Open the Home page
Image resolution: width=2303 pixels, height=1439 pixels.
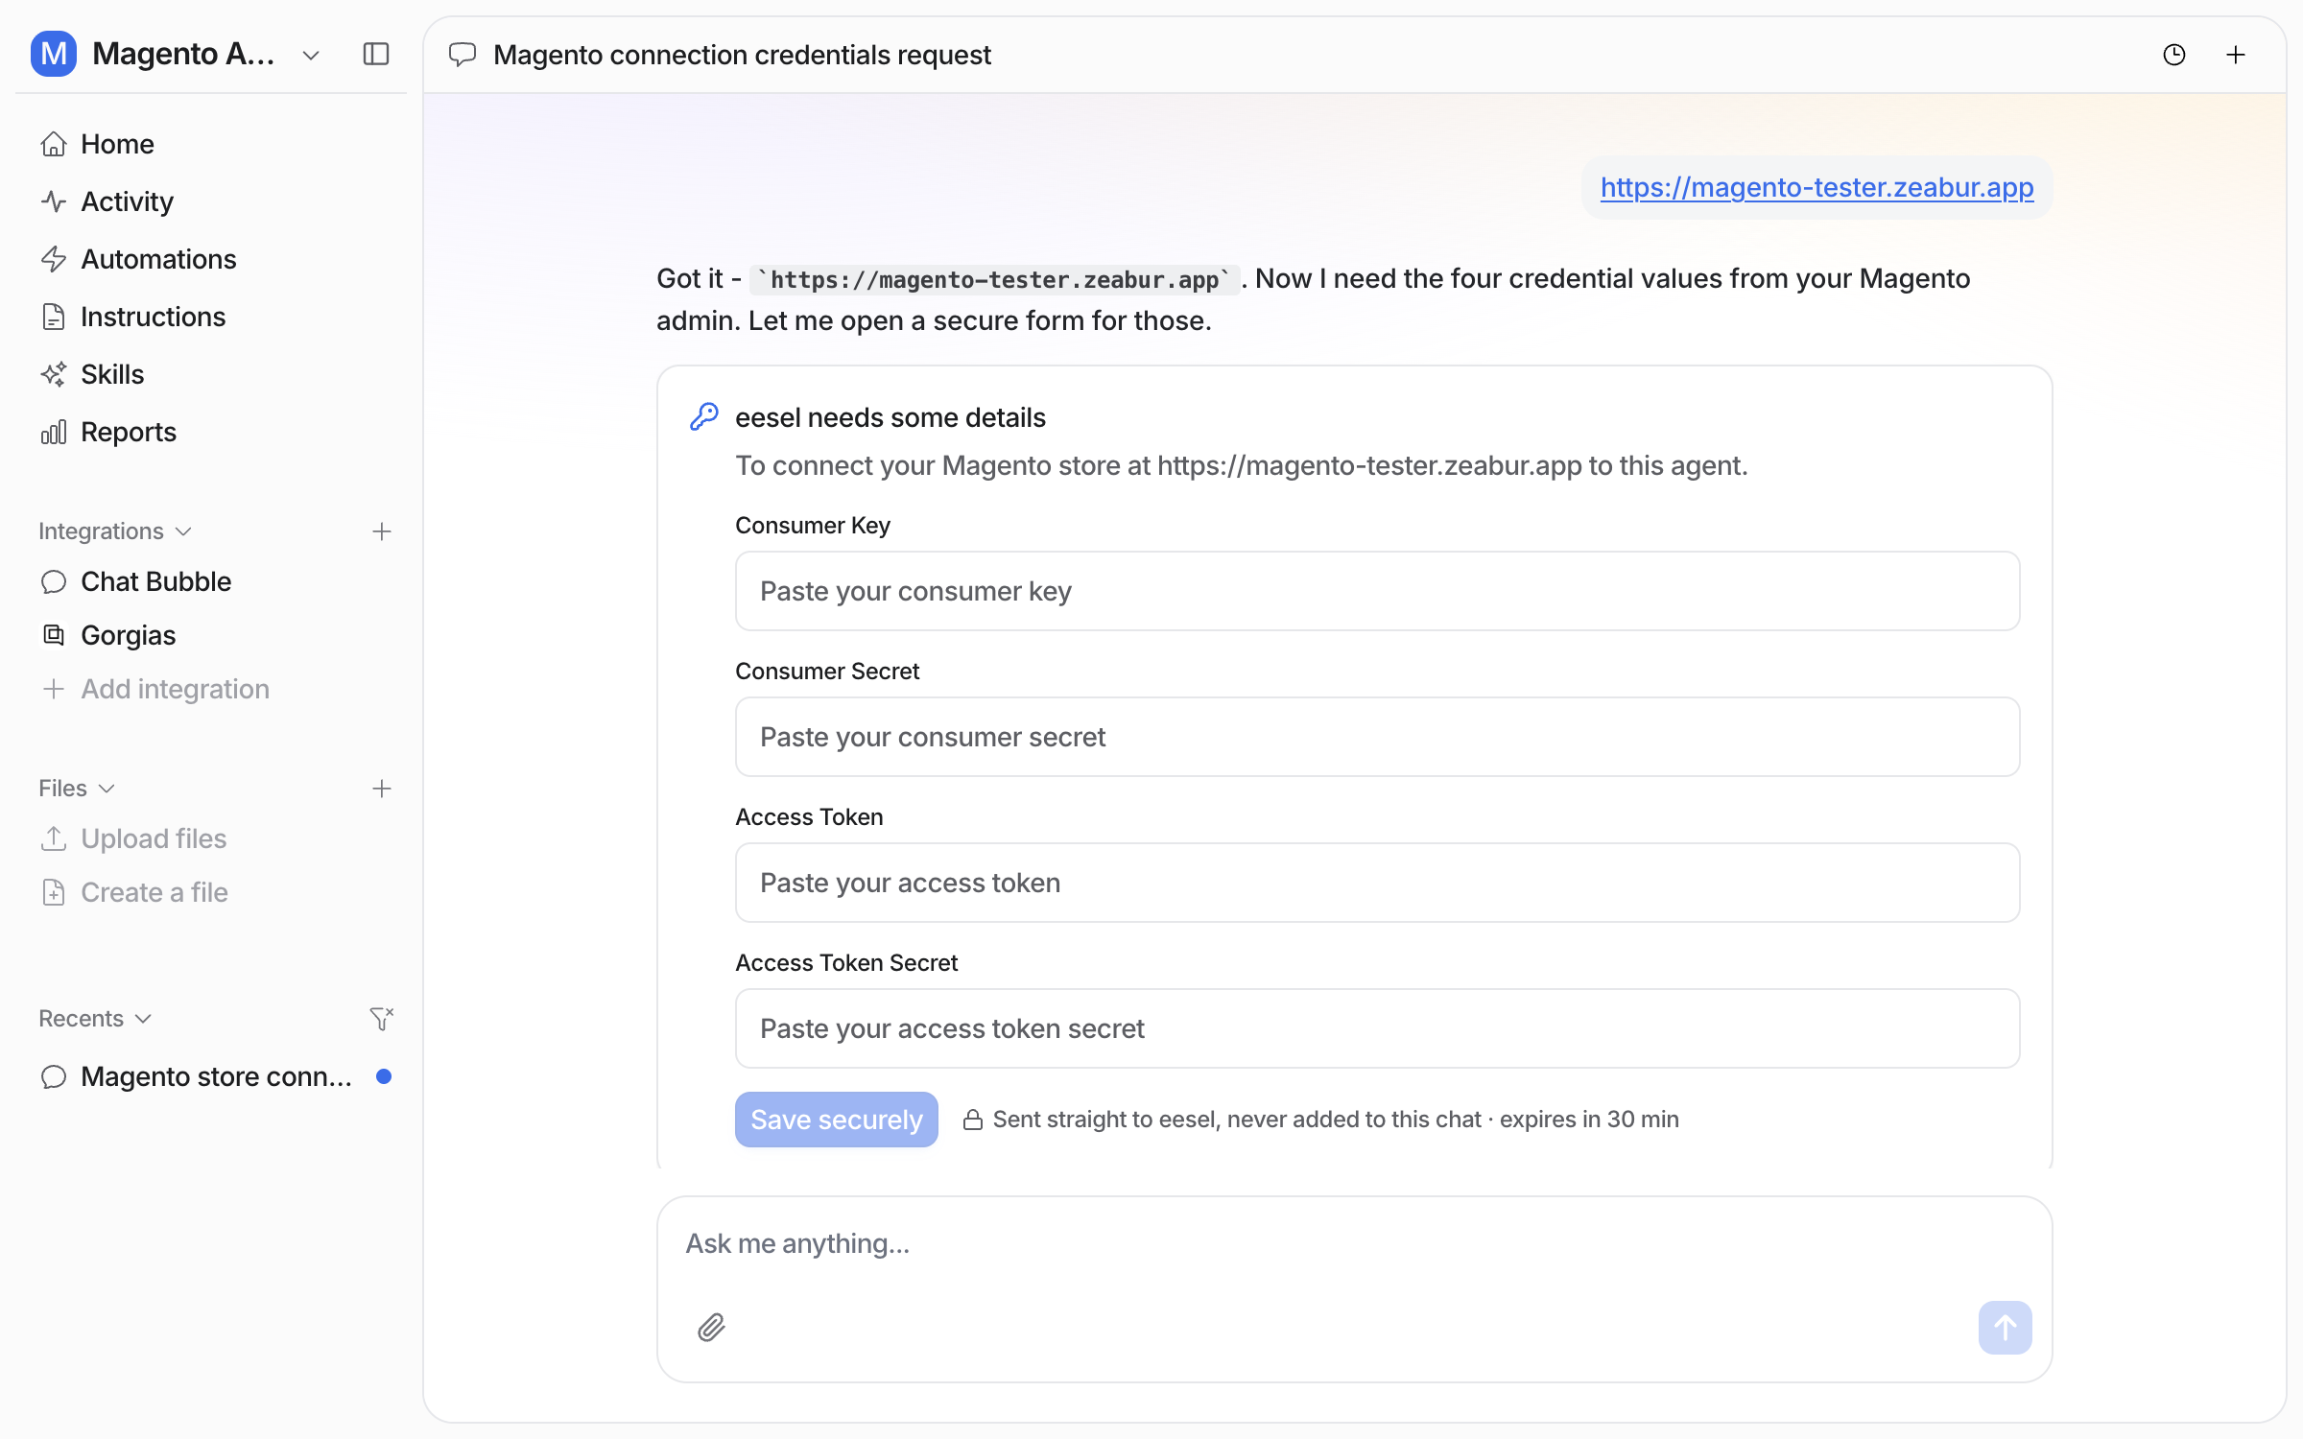[211, 144]
